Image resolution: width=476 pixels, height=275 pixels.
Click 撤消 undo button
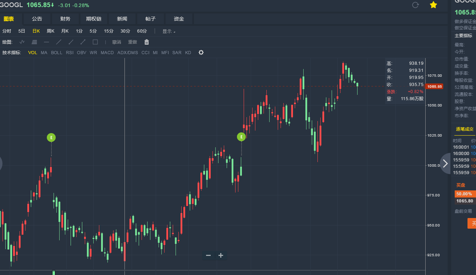pos(117,42)
